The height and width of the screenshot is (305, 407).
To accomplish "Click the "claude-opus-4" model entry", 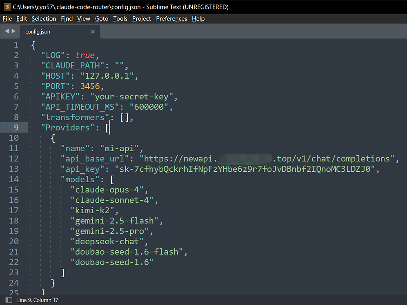I will 107,190.
